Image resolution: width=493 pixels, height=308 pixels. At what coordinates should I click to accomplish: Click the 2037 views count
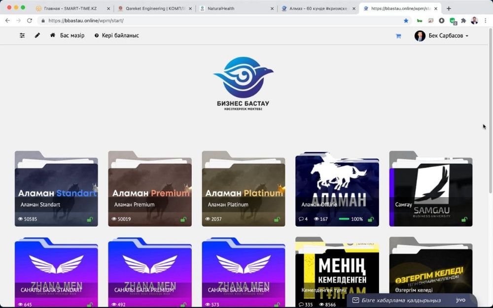(216, 219)
